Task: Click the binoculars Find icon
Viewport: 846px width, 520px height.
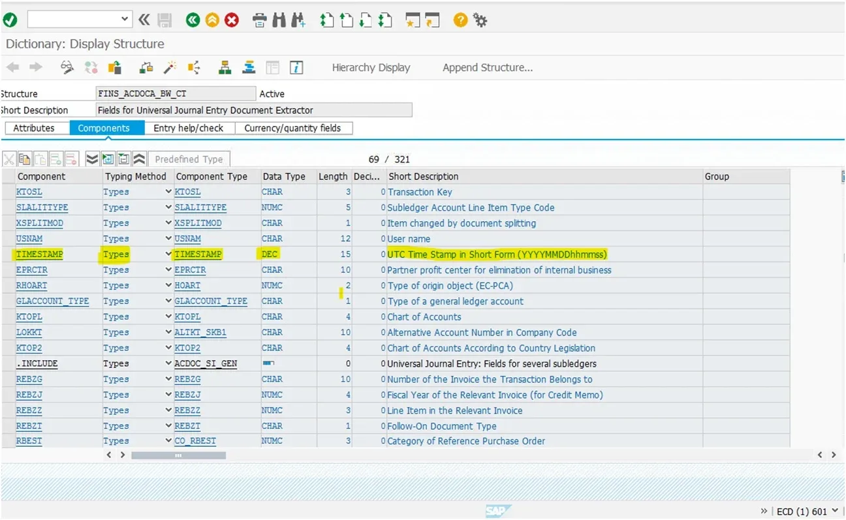Action: coord(279,20)
